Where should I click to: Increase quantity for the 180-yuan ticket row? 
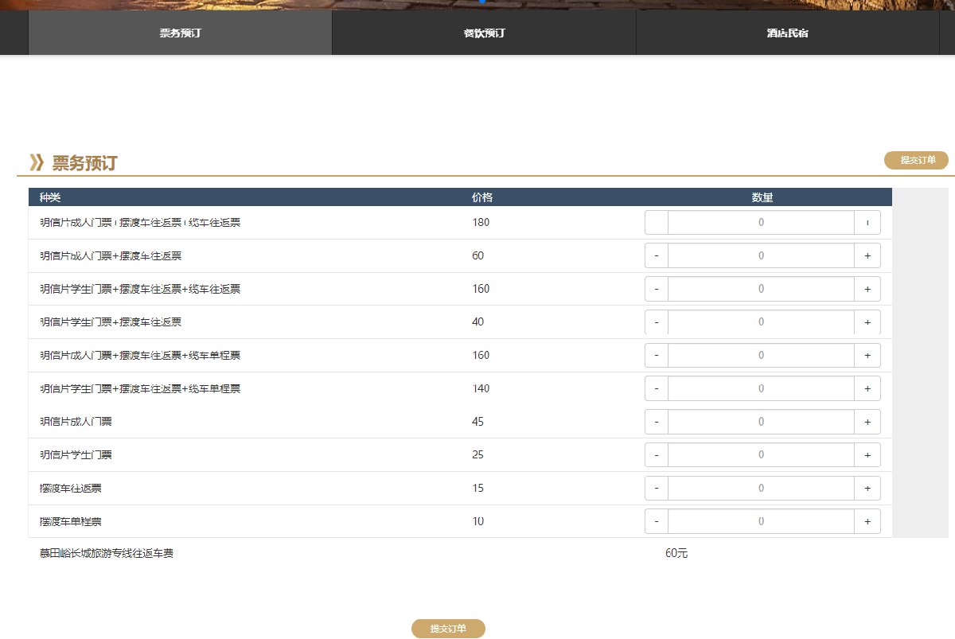867,223
